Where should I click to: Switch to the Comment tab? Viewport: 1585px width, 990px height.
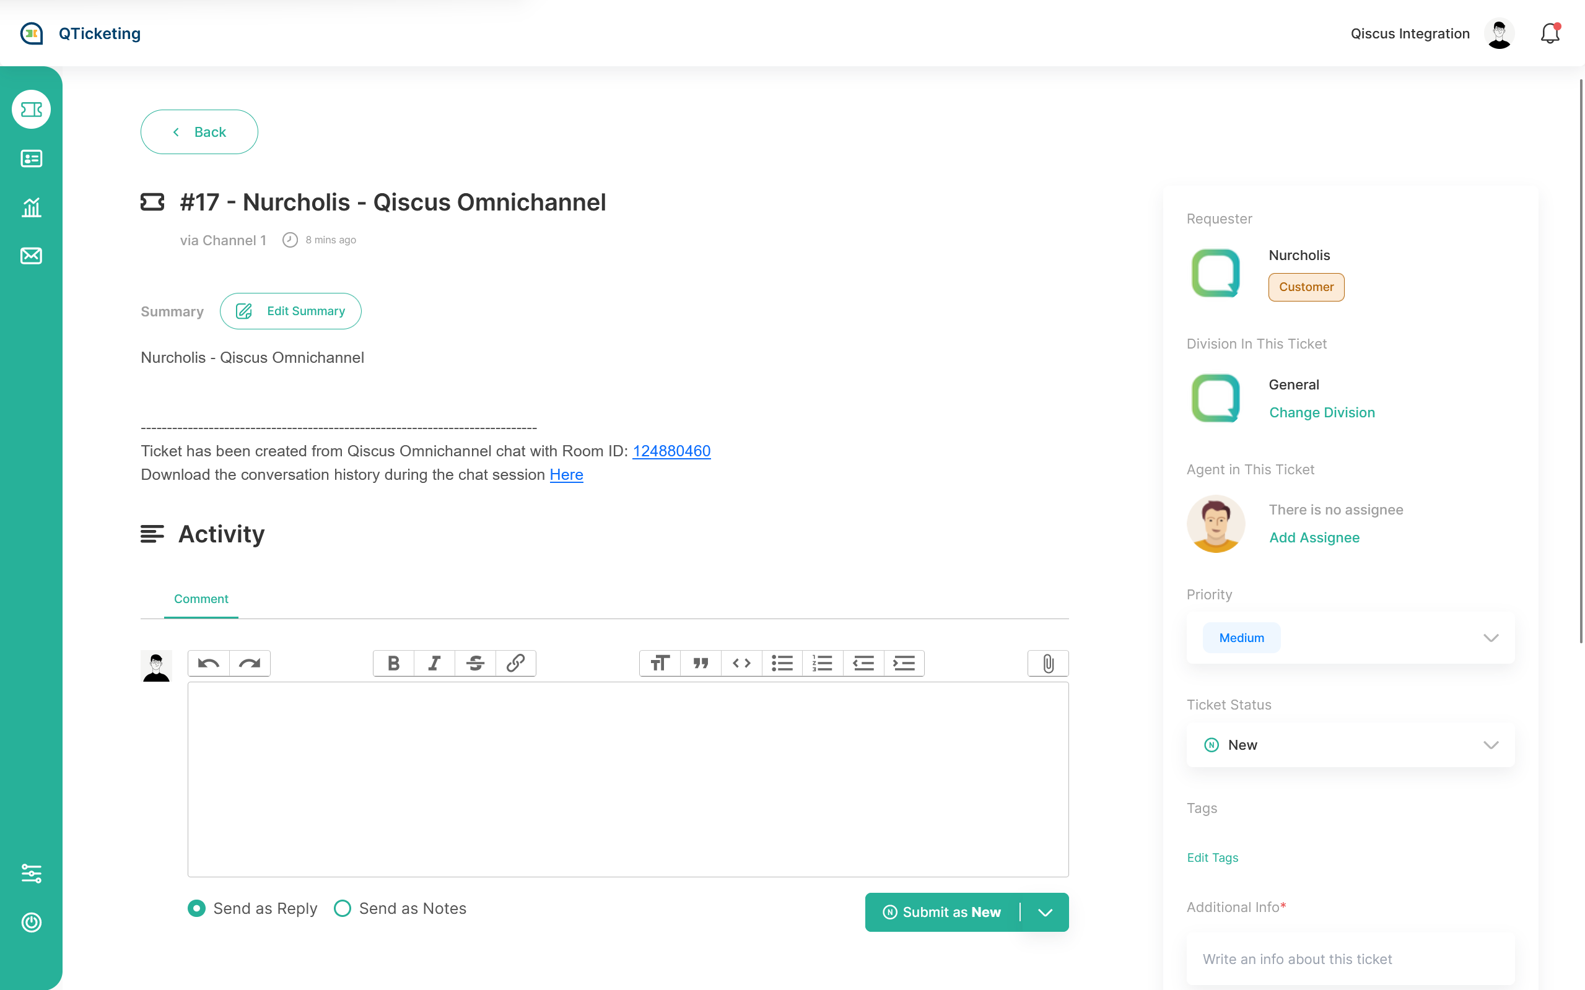tap(201, 599)
